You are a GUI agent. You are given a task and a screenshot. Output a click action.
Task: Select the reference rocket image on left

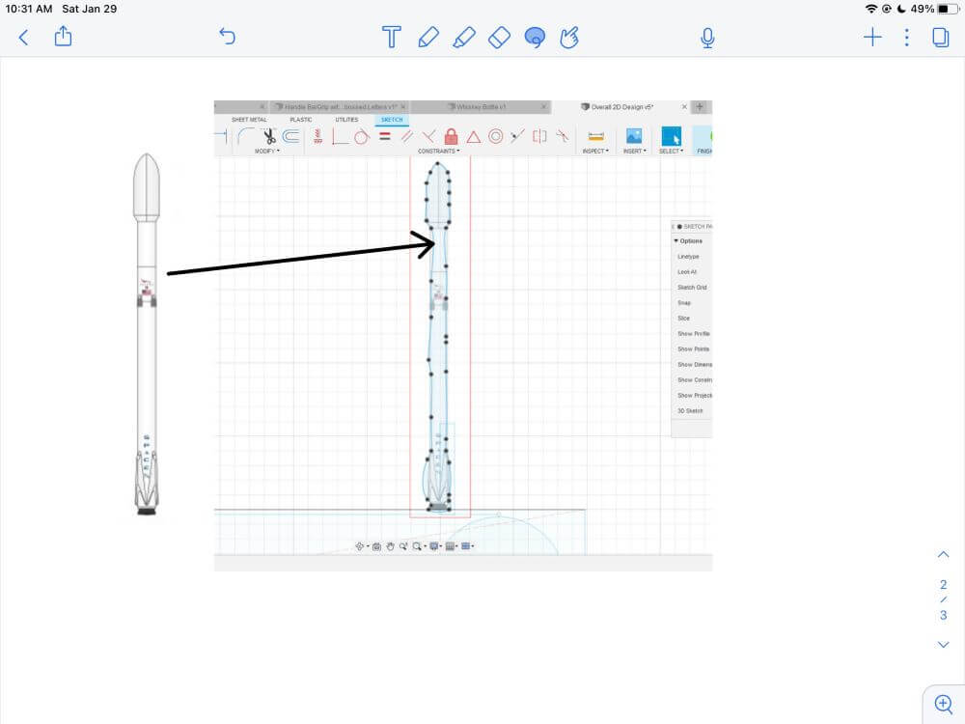147,334
